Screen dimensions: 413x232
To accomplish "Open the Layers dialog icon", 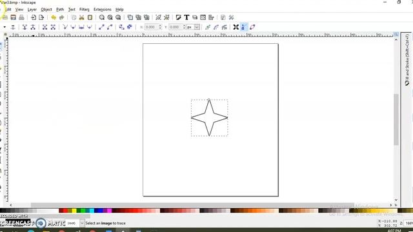I will (x=195, y=17).
